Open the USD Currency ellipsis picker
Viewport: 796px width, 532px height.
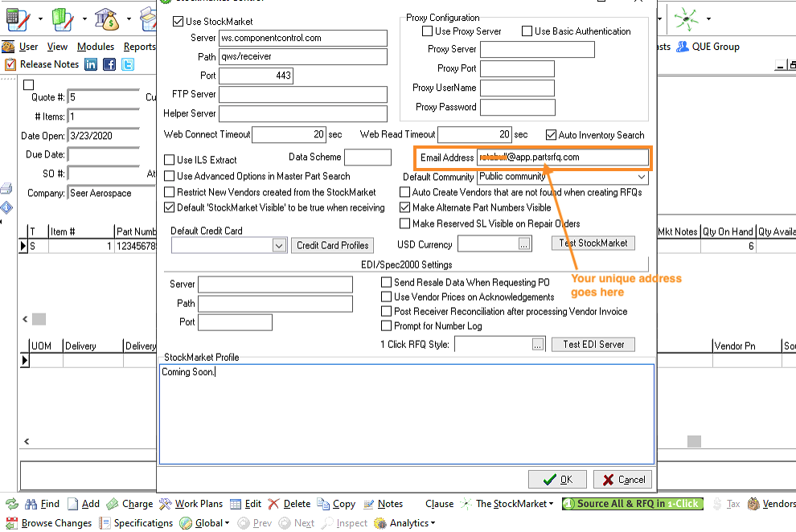click(524, 244)
